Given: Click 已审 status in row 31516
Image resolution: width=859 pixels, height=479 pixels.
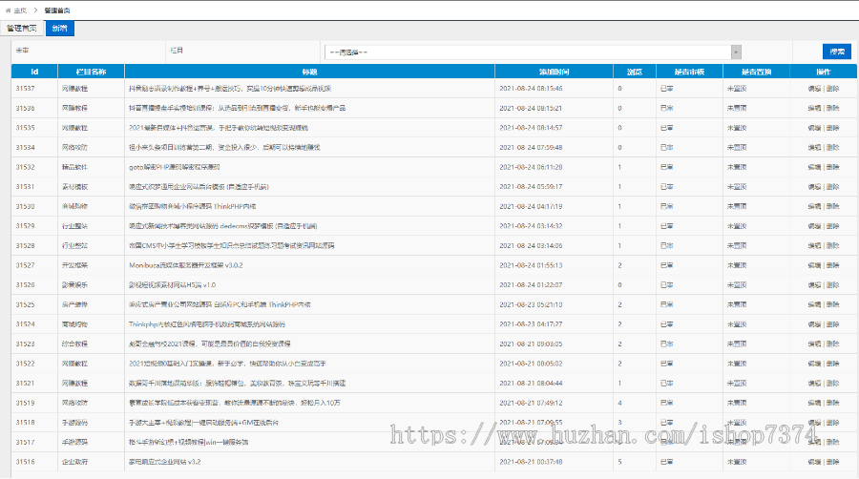Looking at the screenshot, I should tap(667, 462).
